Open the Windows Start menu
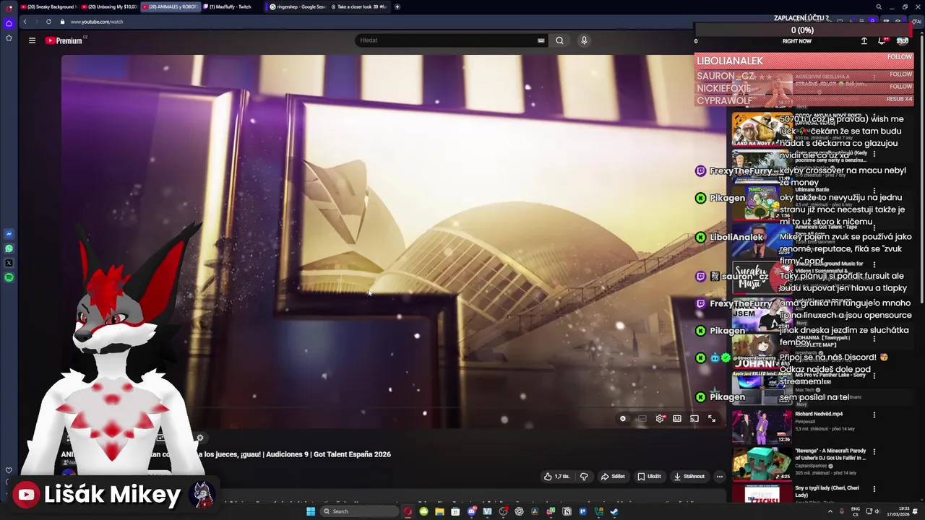925x520 pixels. click(x=311, y=511)
